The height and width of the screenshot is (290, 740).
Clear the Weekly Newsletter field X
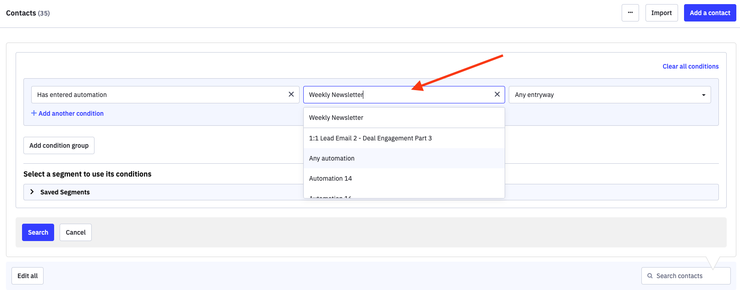tap(497, 94)
